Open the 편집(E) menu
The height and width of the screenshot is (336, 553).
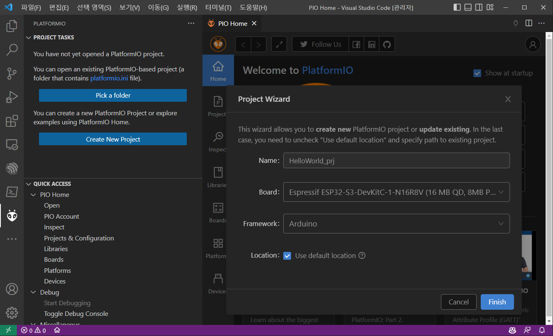click(59, 7)
